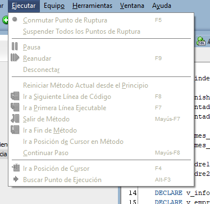Select Buscar Punto de Ejecución

(x=101, y=180)
